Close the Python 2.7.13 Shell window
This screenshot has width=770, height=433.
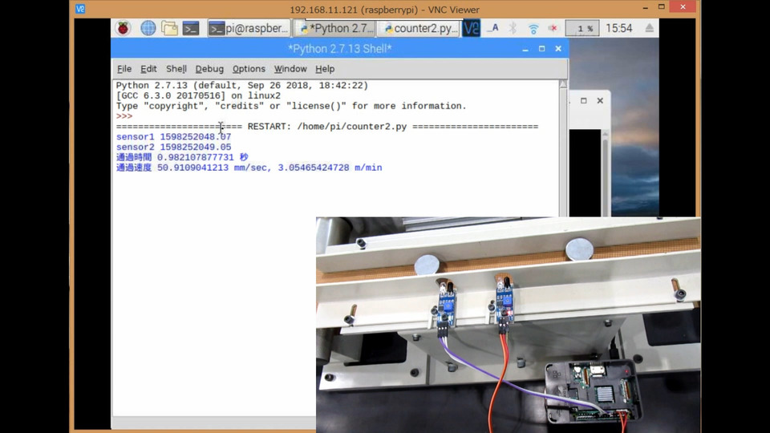point(558,49)
